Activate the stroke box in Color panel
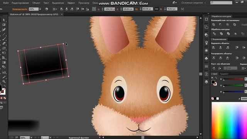Image resolution: width=247 pixels, height=139 pixels. point(215,84)
